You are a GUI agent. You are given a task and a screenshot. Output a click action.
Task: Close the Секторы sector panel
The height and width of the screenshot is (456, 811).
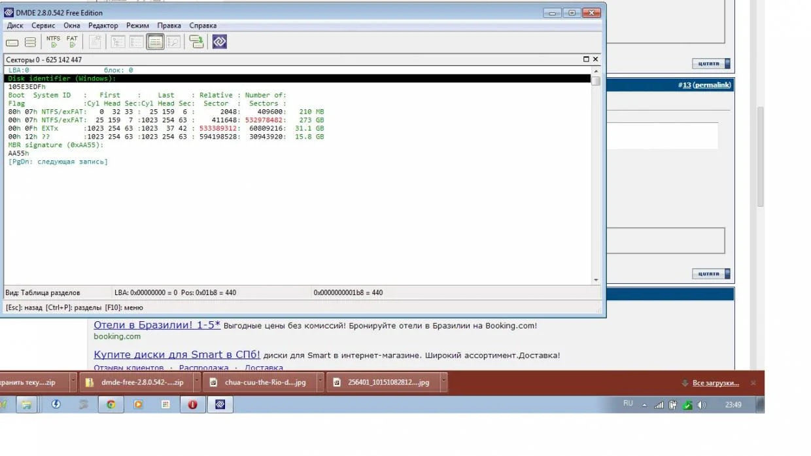pos(595,60)
